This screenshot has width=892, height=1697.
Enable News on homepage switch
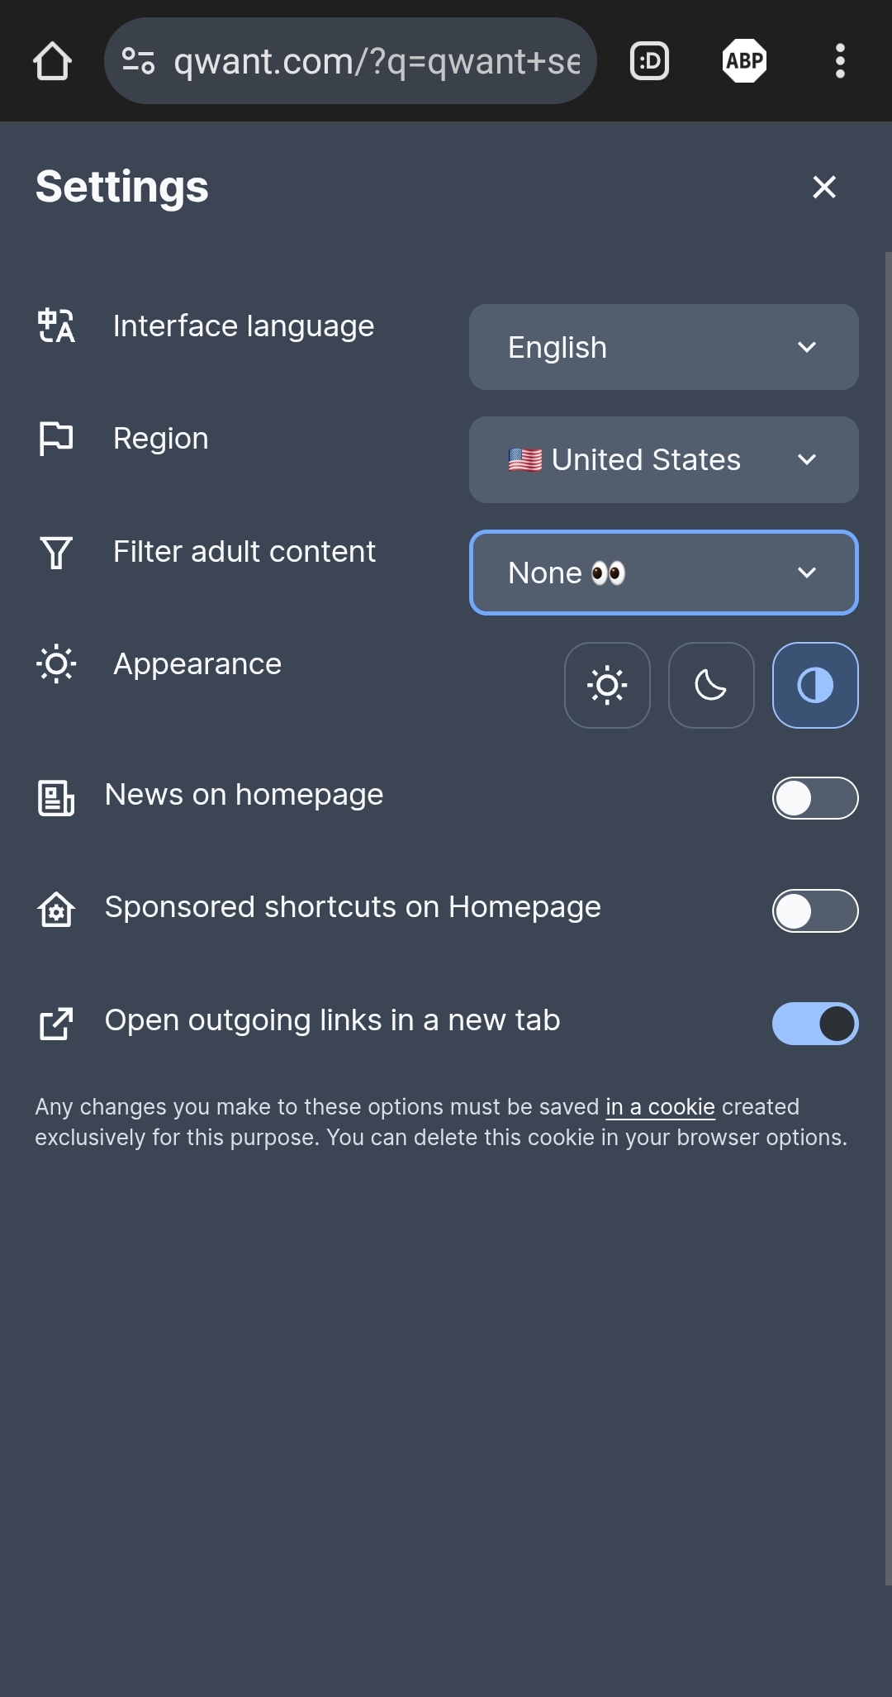pos(815,798)
